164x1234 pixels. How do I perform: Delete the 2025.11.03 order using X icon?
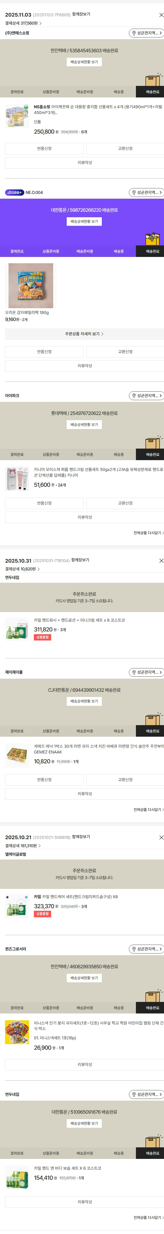click(x=161, y=15)
